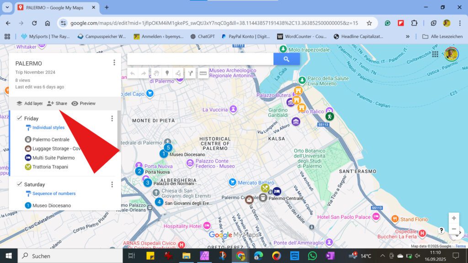This screenshot has width=468, height=263.
Task: Open Individual styles for the Friday layer
Action: coord(47,127)
